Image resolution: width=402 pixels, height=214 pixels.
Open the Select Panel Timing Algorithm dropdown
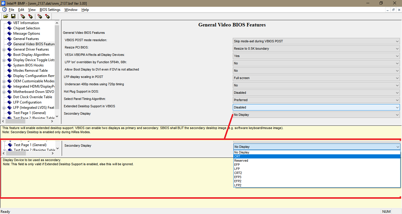point(316,100)
